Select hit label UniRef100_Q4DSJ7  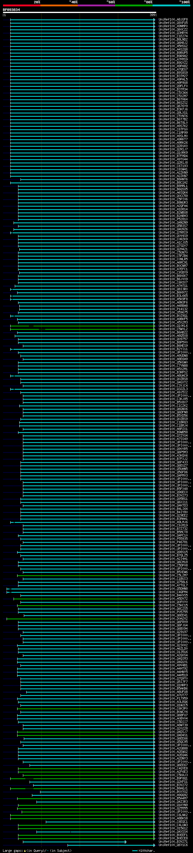(x=173, y=732)
